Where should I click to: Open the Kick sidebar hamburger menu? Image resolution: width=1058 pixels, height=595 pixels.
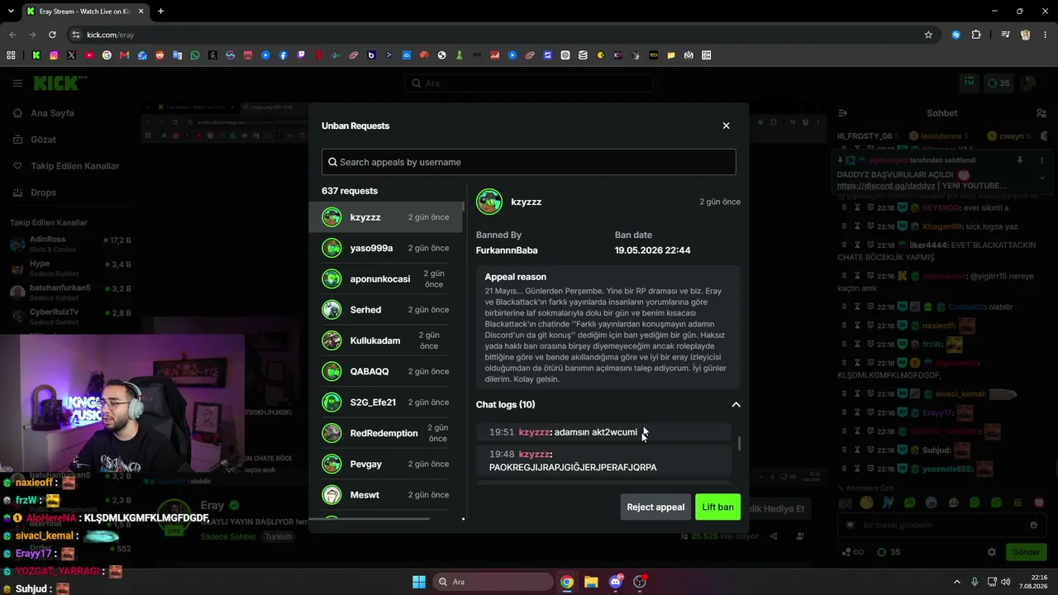point(17,83)
